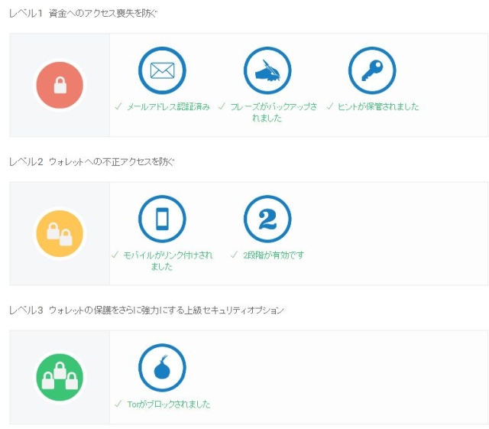Click the 'モバイルがリンク付けされました' text
Viewport: 489px width, 429px height.
[x=168, y=261]
